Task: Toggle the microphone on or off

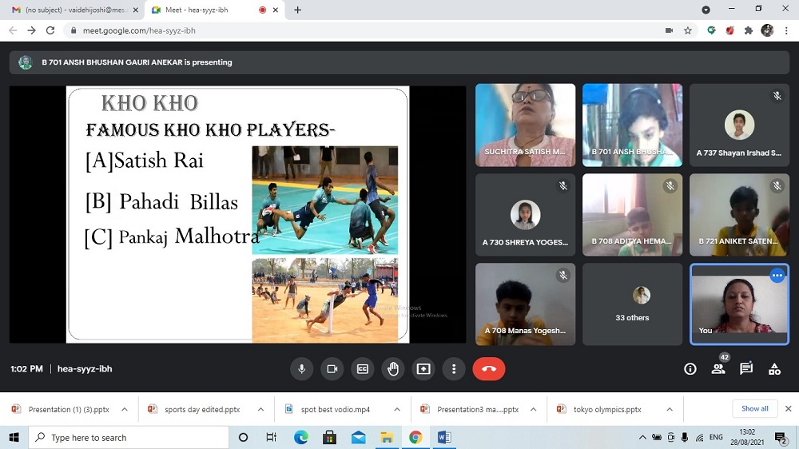Action: 302,368
